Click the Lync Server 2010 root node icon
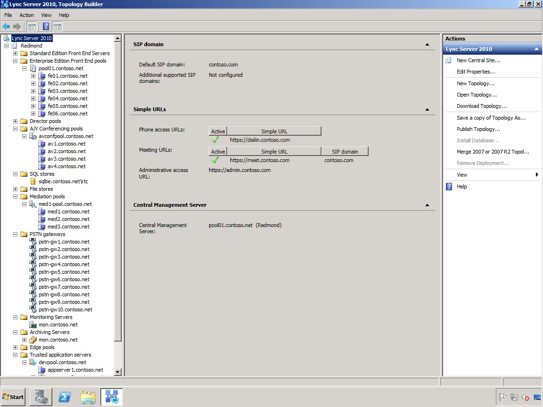543x407 pixels. click(x=7, y=38)
